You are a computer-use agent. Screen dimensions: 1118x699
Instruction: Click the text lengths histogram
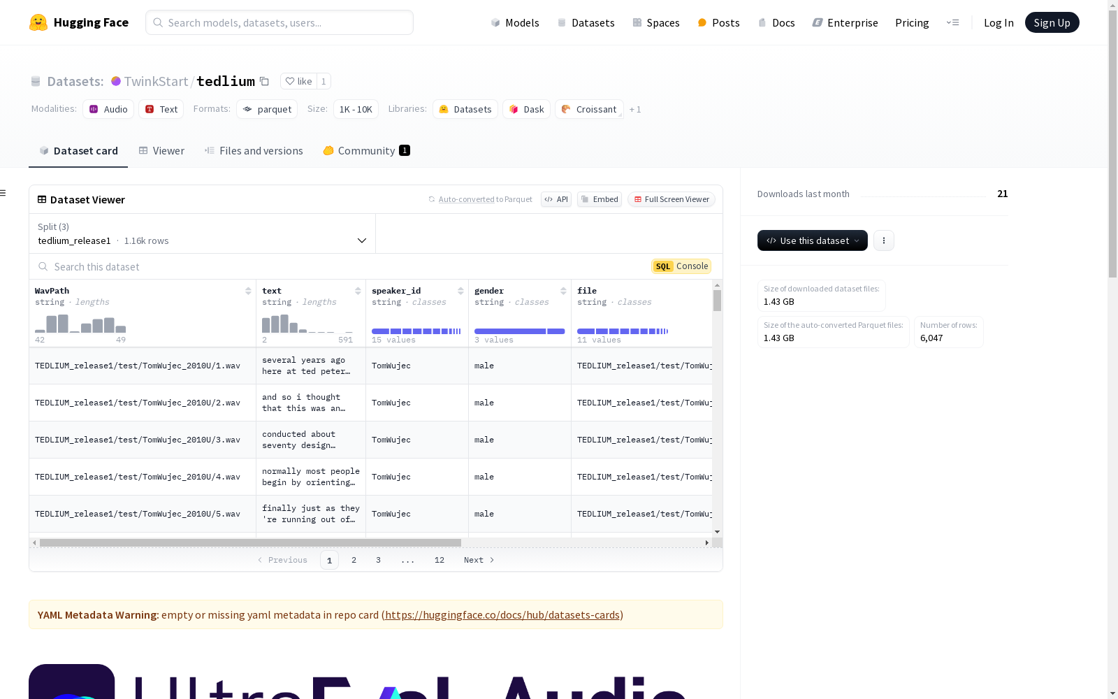(307, 324)
